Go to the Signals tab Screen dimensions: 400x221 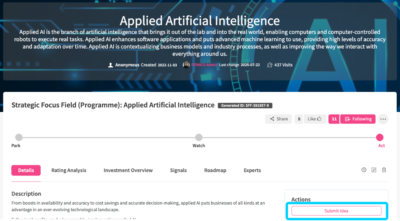click(178, 170)
